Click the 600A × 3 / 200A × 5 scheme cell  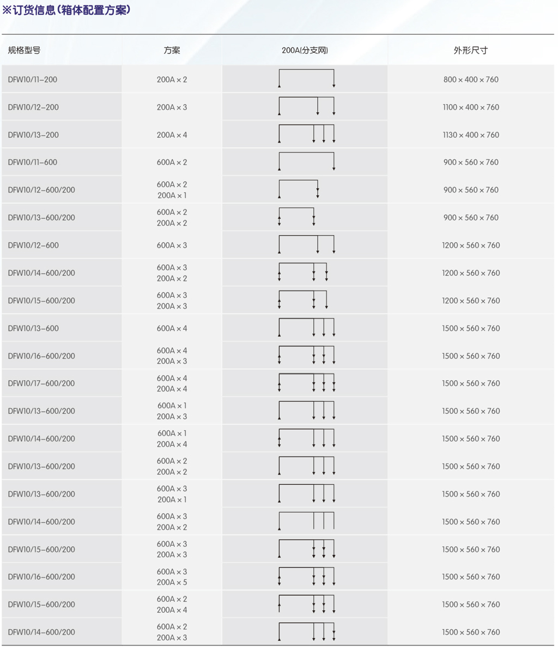click(x=172, y=577)
